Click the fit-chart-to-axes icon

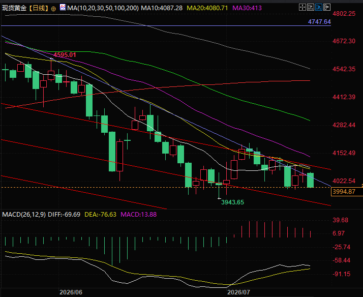click(x=311, y=7)
